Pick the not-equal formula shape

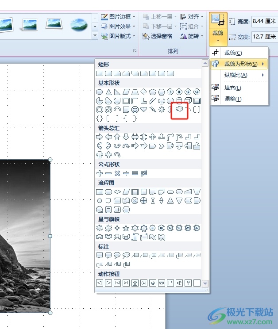144,173
